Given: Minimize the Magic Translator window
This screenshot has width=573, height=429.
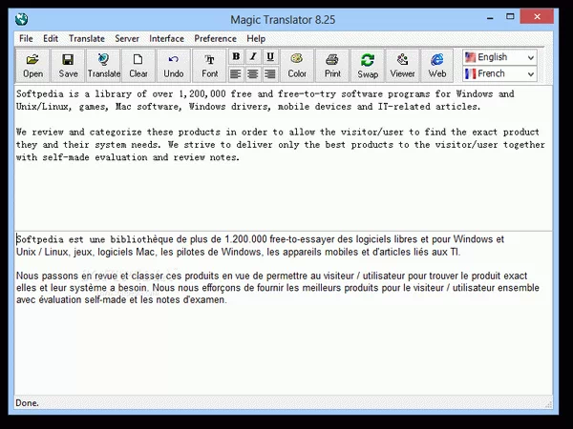Looking at the screenshot, I should click(490, 17).
